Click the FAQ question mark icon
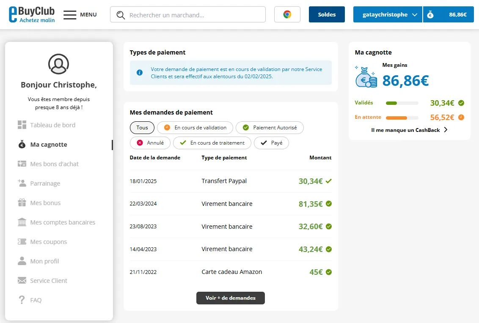 (x=22, y=300)
